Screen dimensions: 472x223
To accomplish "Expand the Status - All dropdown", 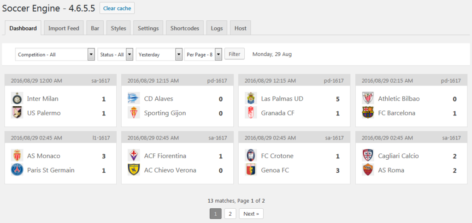I will [115, 54].
